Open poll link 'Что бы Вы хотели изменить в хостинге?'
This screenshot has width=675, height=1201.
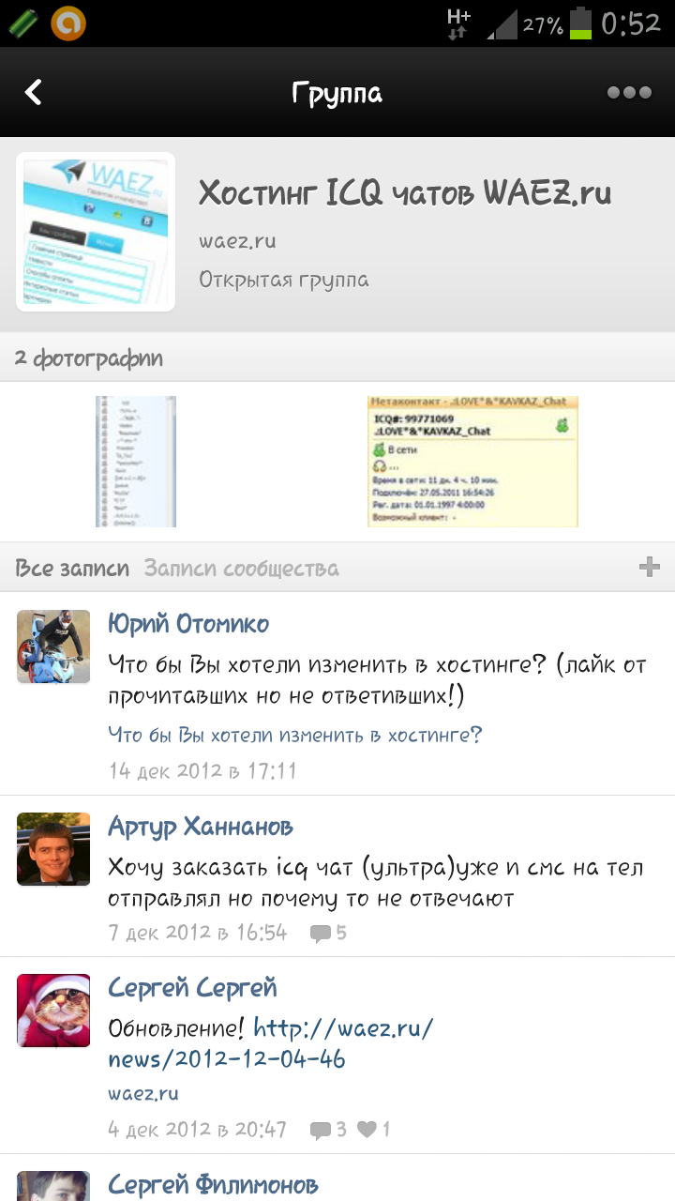295,734
